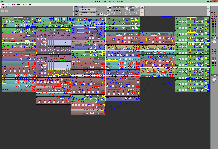
Task: Click the lower round volume knob in the right meter strip
Action: 214,79
